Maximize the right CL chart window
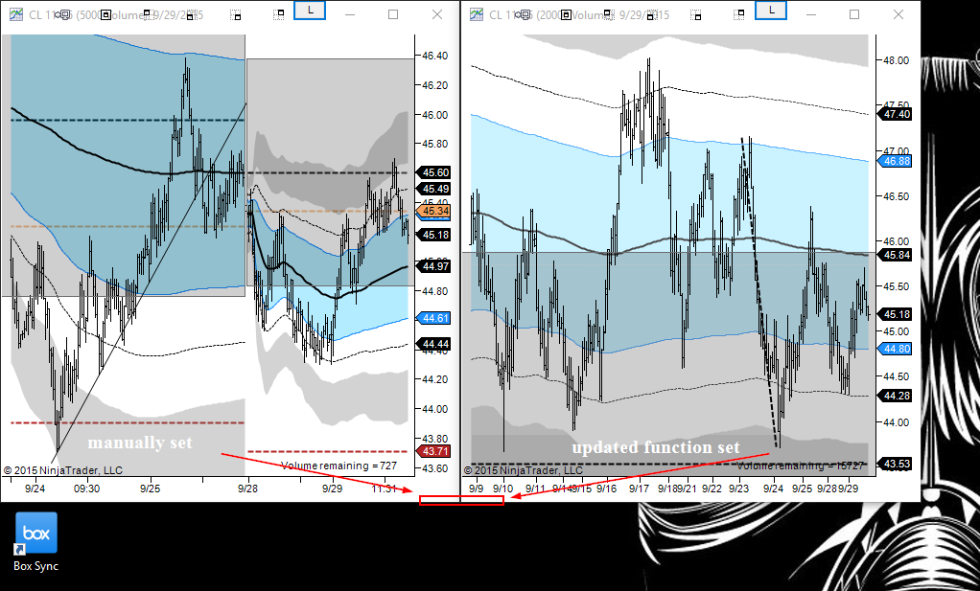The height and width of the screenshot is (591, 980). click(x=854, y=14)
